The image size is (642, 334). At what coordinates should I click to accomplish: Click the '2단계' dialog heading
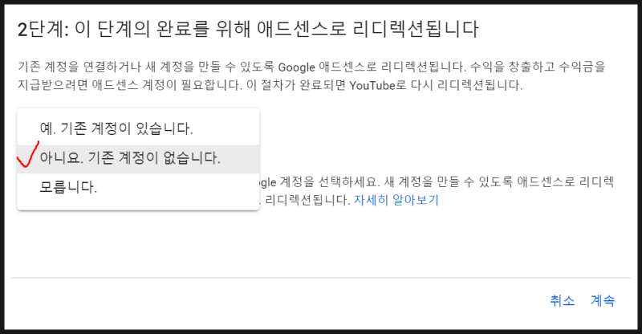(248, 29)
